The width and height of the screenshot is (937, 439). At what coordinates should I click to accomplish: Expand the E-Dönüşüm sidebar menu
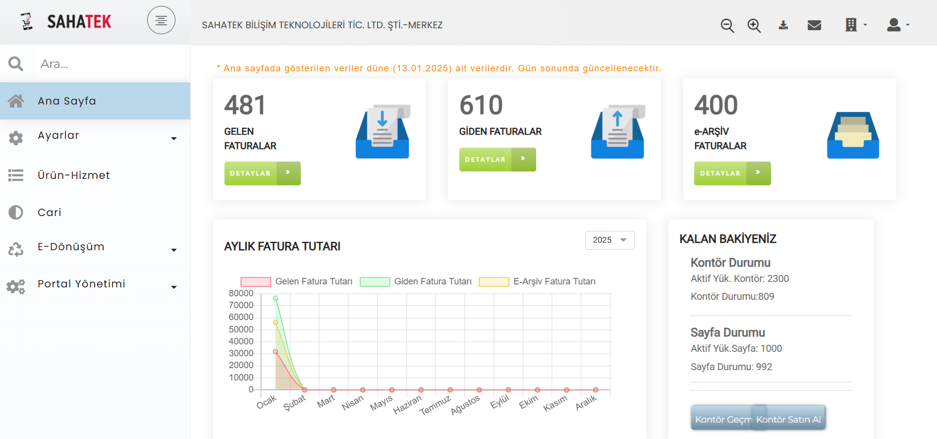(x=95, y=247)
